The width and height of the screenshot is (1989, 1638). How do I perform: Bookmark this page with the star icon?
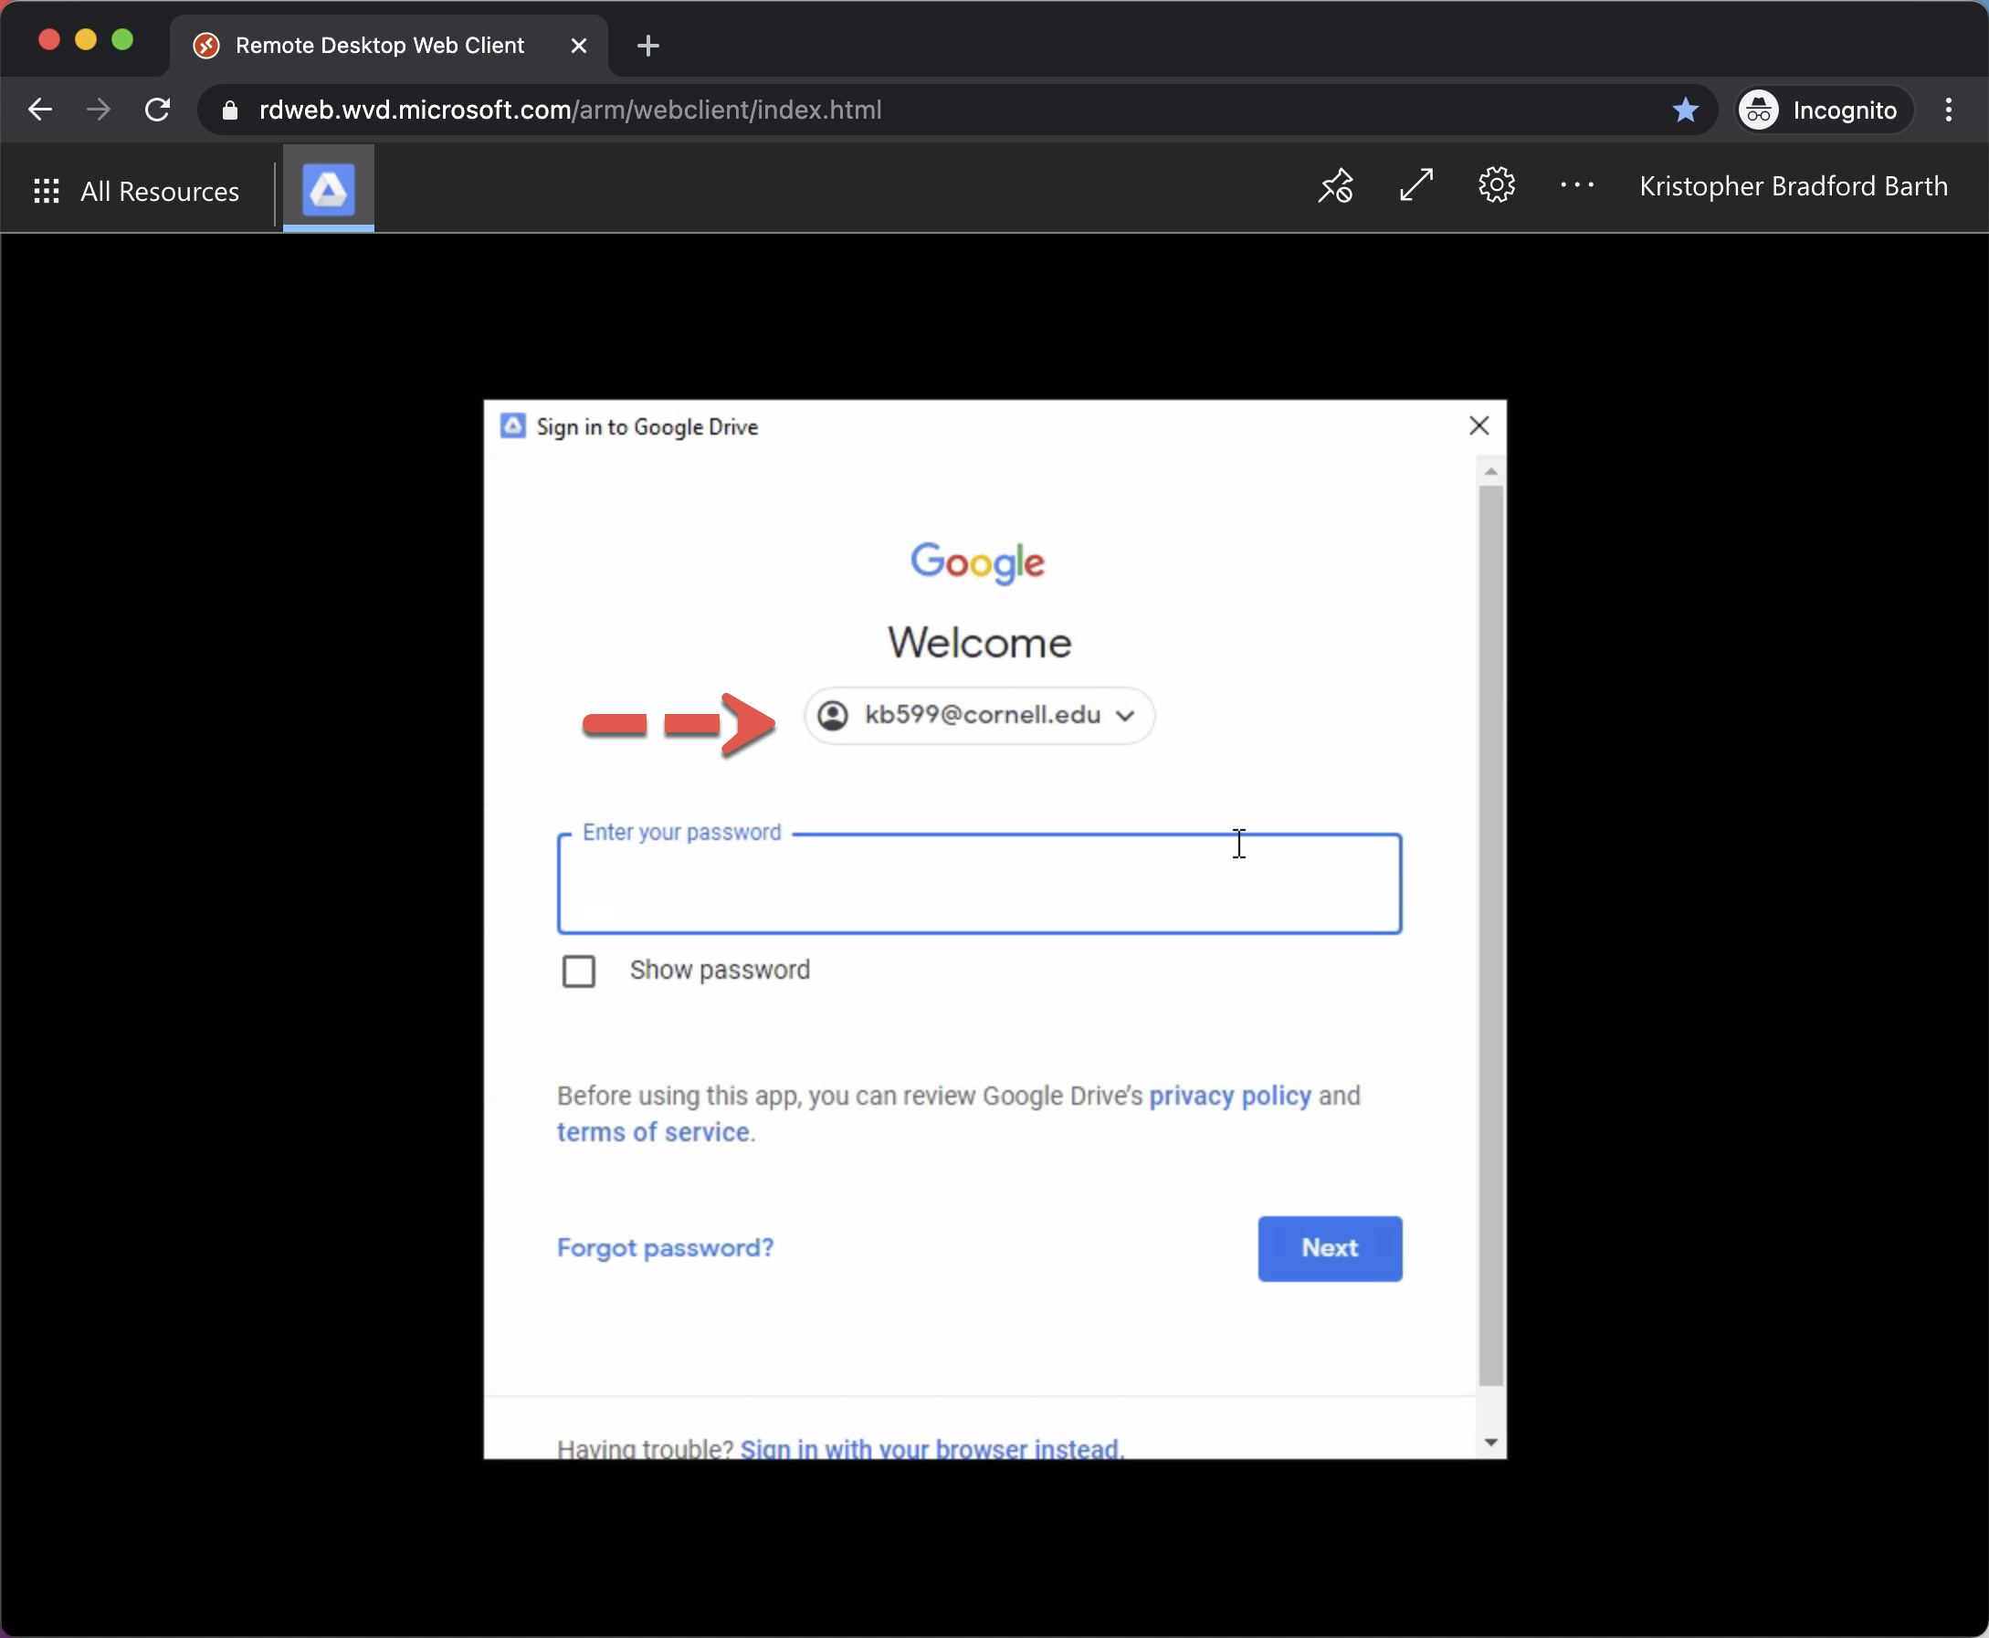[x=1685, y=110]
